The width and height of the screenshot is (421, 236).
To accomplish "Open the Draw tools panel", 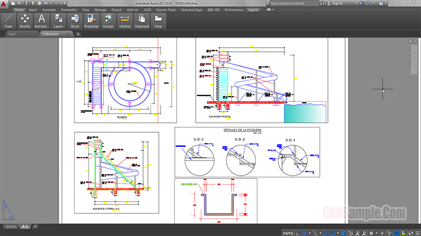I will point(8,20).
